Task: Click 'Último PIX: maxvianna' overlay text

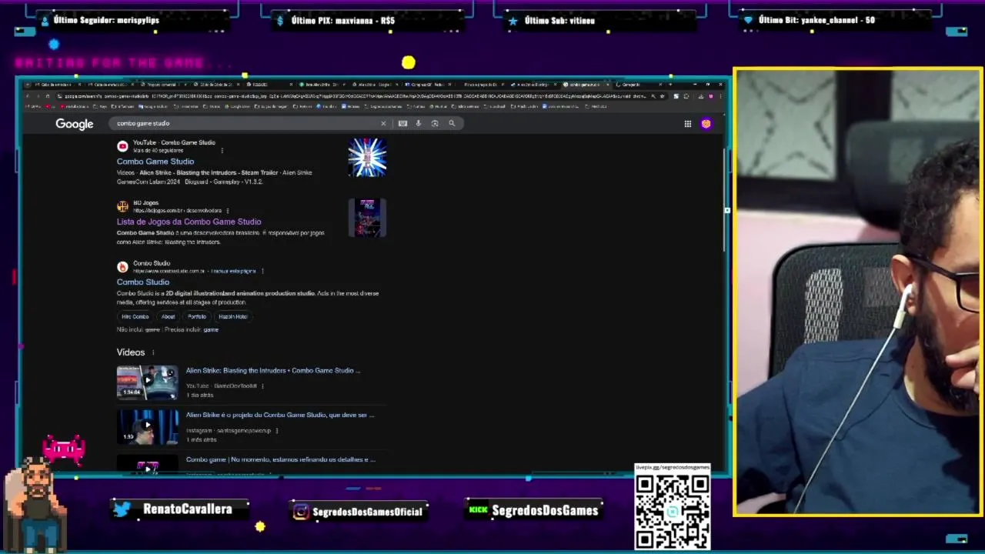Action: tap(343, 21)
